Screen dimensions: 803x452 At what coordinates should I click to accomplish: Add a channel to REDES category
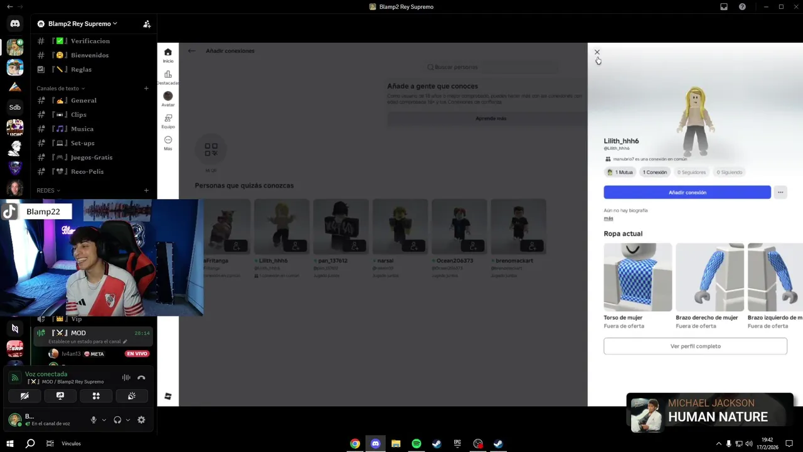pos(146,190)
